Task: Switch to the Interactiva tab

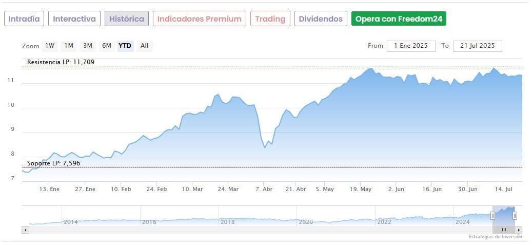Action: 74,19
